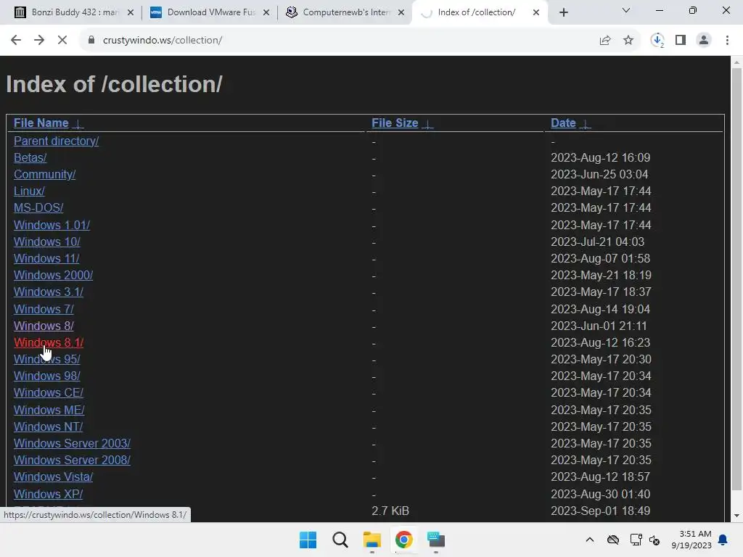Open the Windows 8 folder

pyautogui.click(x=44, y=326)
